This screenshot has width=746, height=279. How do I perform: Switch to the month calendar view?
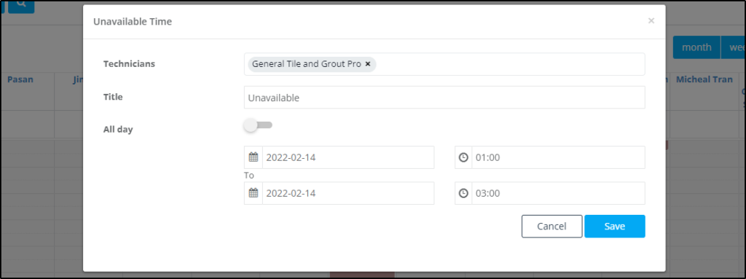(696, 47)
